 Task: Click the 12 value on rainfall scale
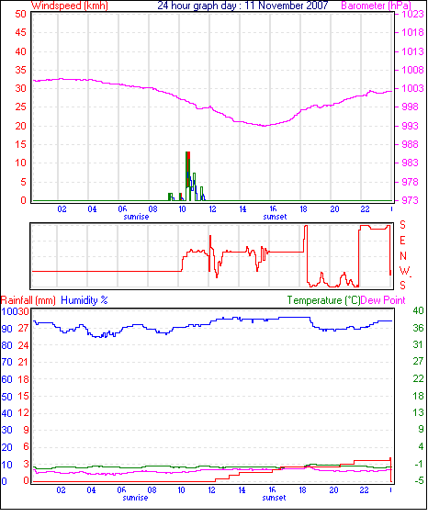(23, 413)
